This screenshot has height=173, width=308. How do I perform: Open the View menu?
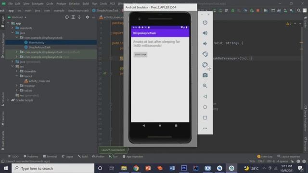click(26, 3)
